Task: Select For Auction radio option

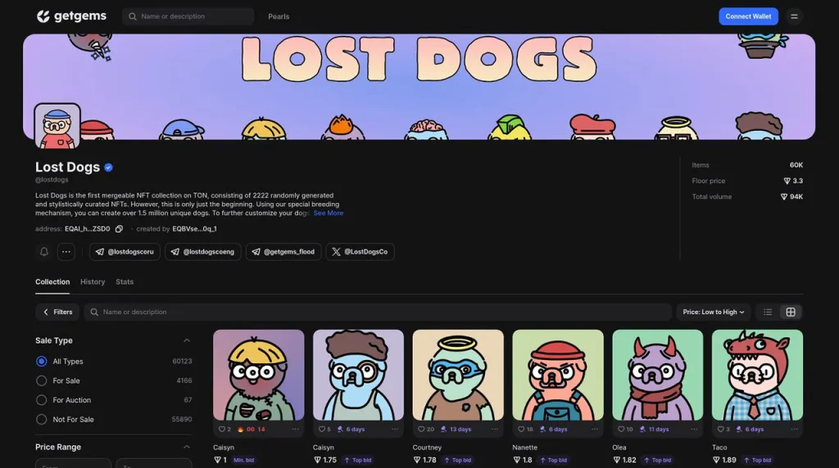Action: tap(41, 400)
